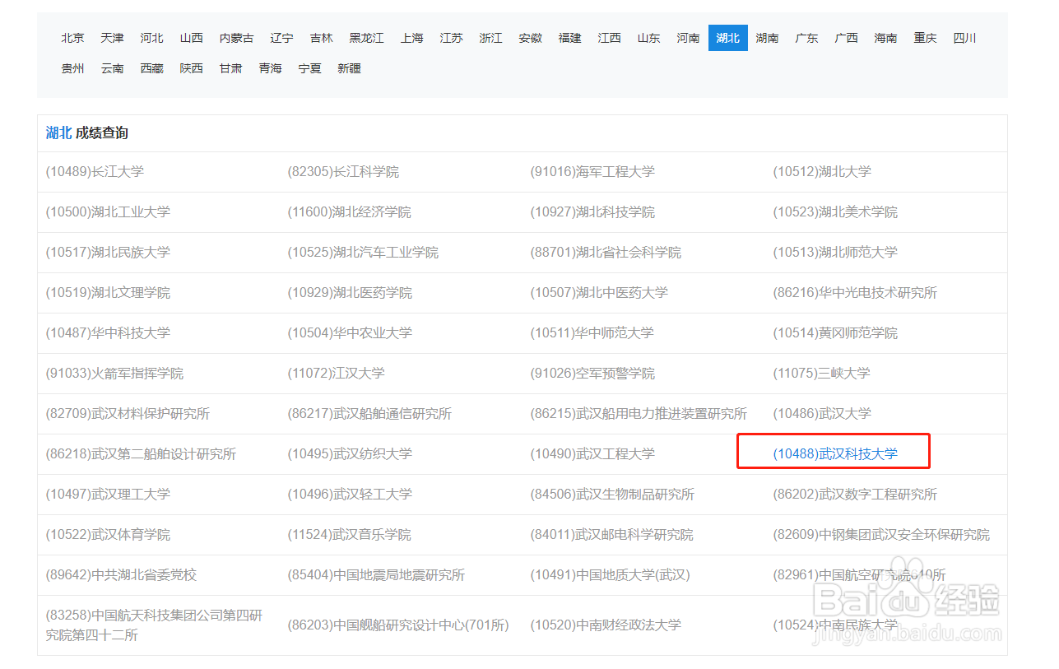Open the 四川 tab
Image resolution: width=1059 pixels, height=669 pixels.
point(964,38)
